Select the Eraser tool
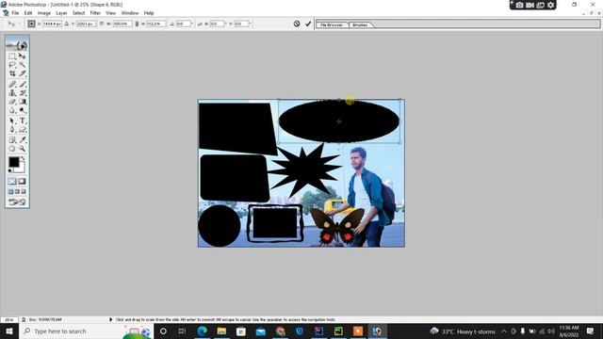The height and width of the screenshot is (339, 603). coord(12,102)
